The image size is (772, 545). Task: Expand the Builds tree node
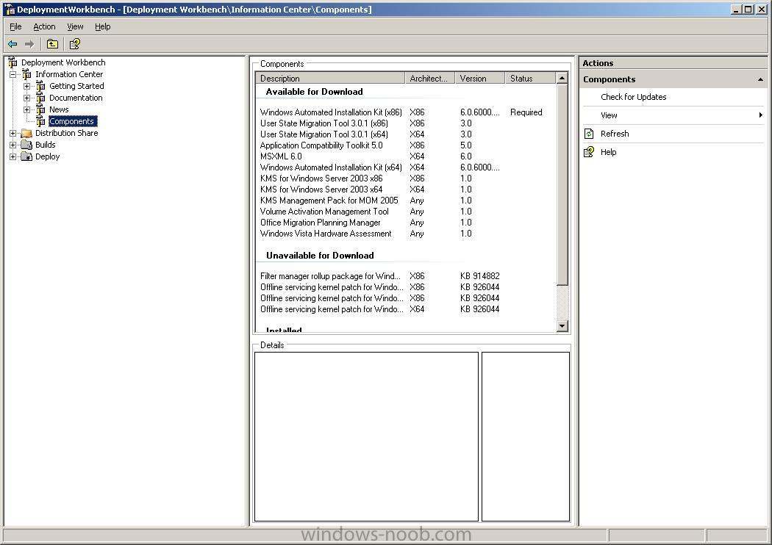coord(12,145)
